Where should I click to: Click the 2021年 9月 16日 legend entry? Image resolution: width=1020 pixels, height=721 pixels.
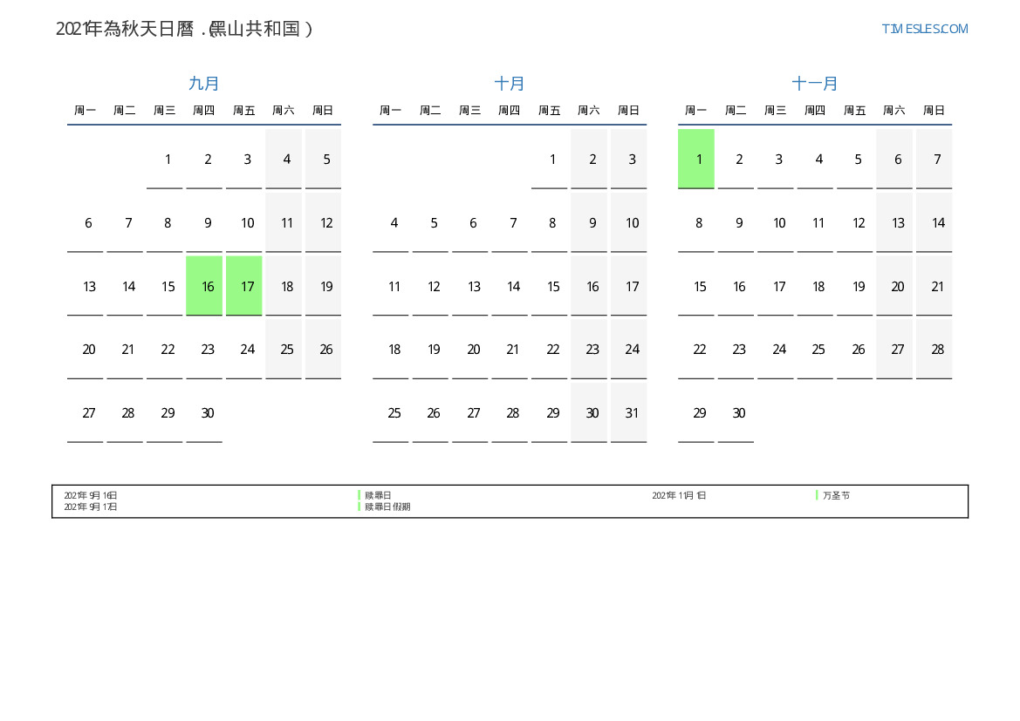point(91,495)
